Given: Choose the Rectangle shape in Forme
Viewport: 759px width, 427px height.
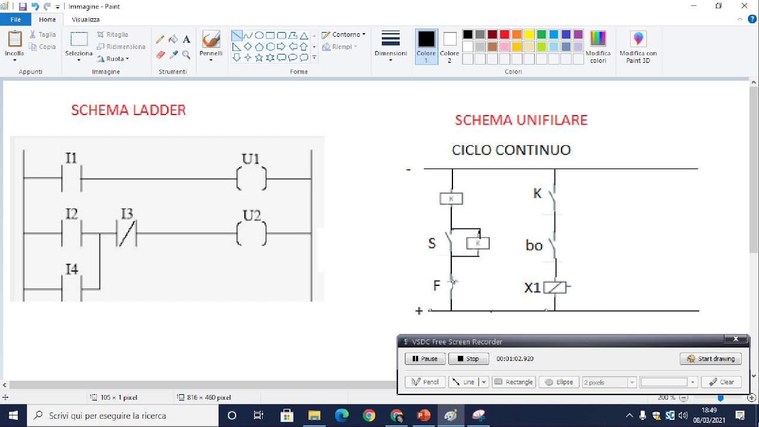Looking at the screenshot, I should pos(270,36).
